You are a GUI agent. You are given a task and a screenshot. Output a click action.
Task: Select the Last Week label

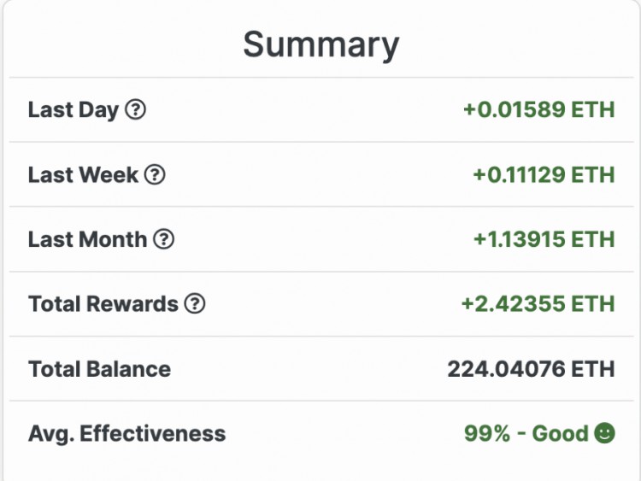point(84,175)
